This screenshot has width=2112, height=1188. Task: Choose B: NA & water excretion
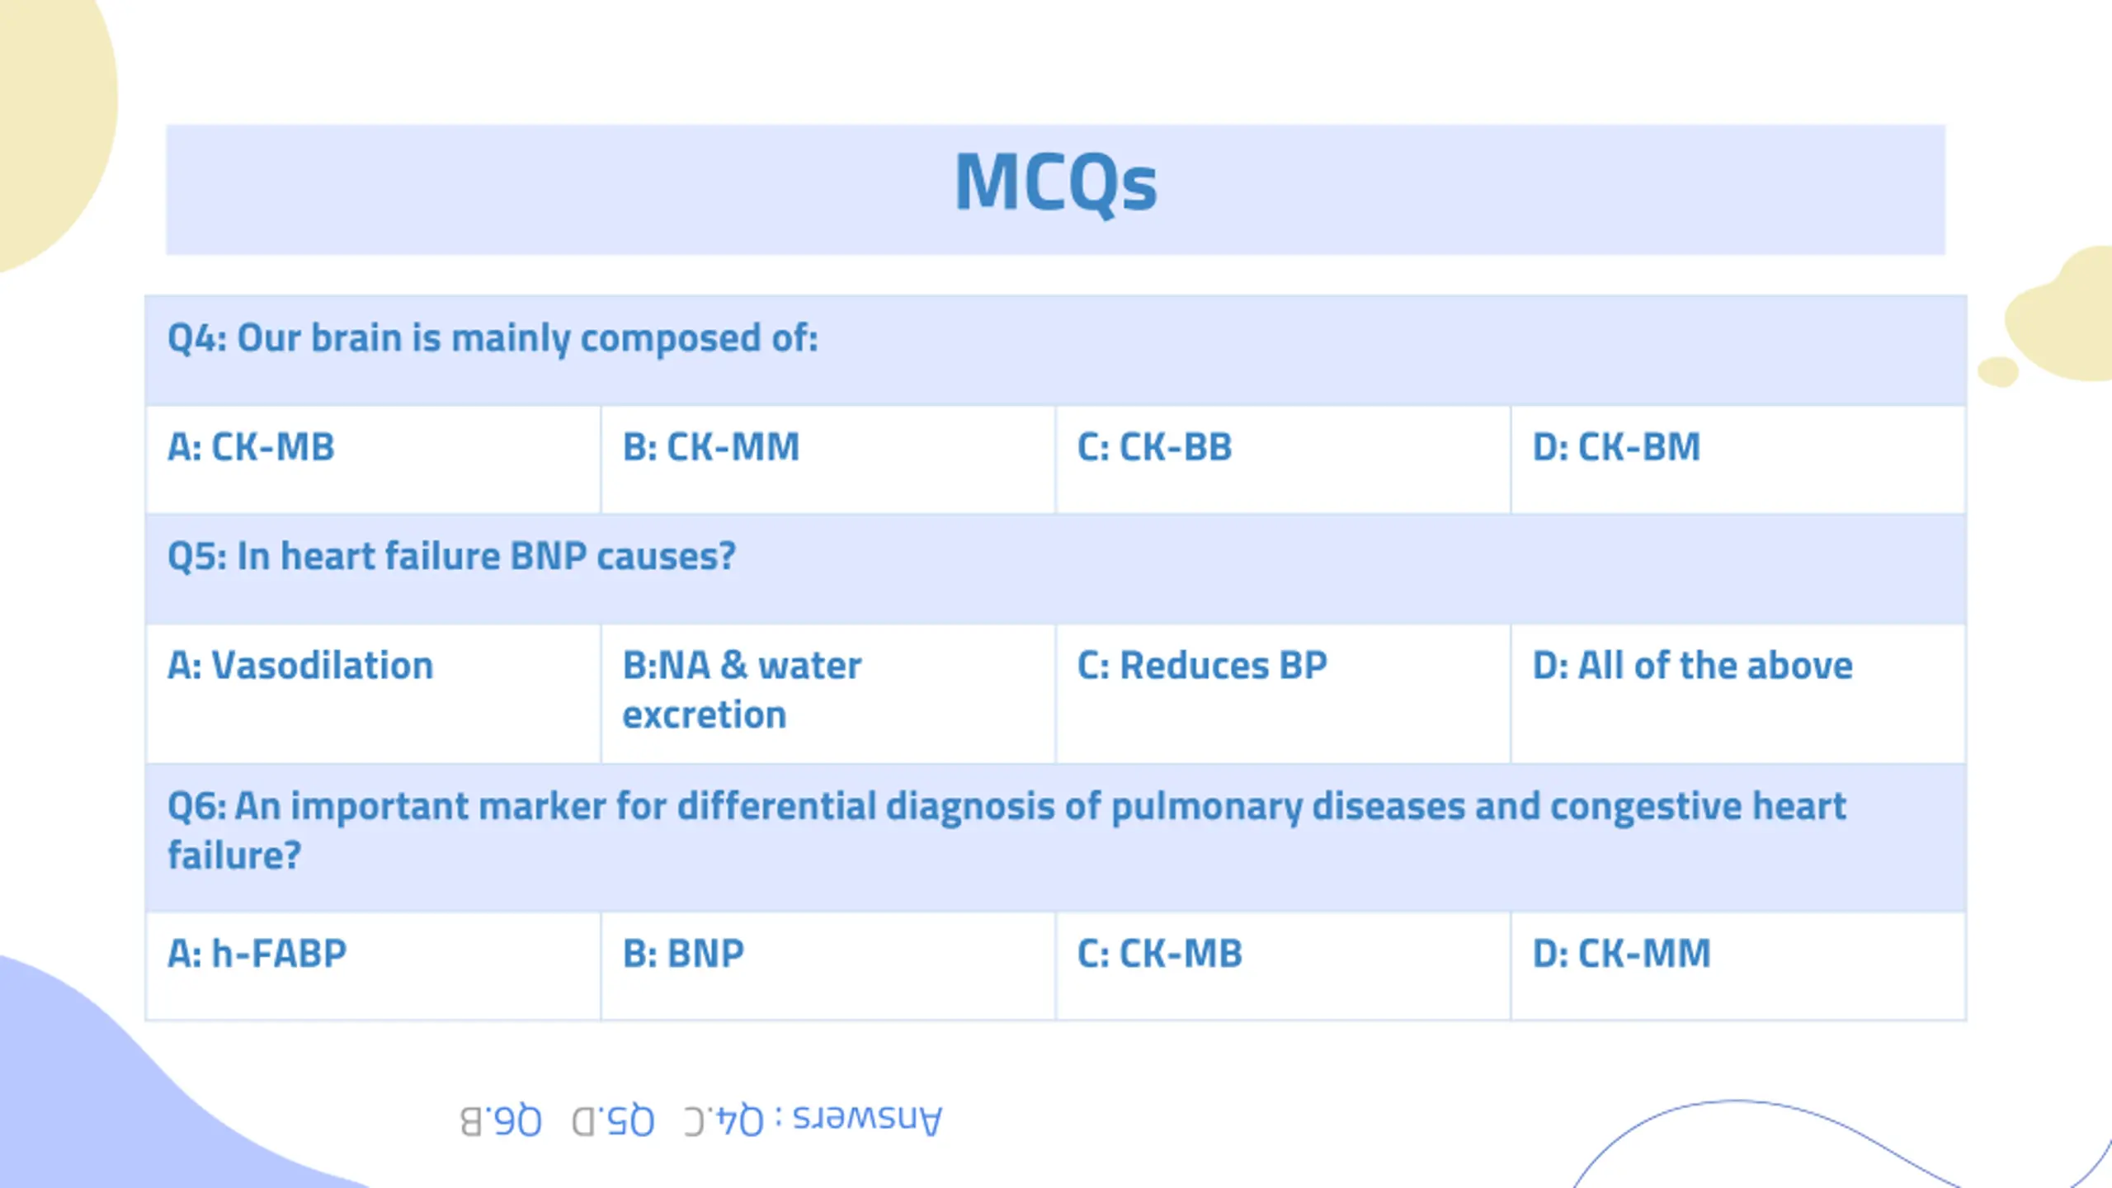(x=742, y=690)
